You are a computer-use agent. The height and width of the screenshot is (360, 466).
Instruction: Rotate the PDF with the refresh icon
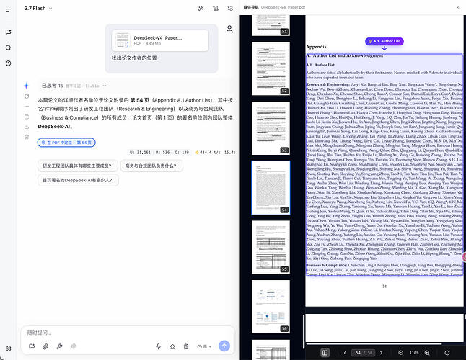(x=447, y=353)
